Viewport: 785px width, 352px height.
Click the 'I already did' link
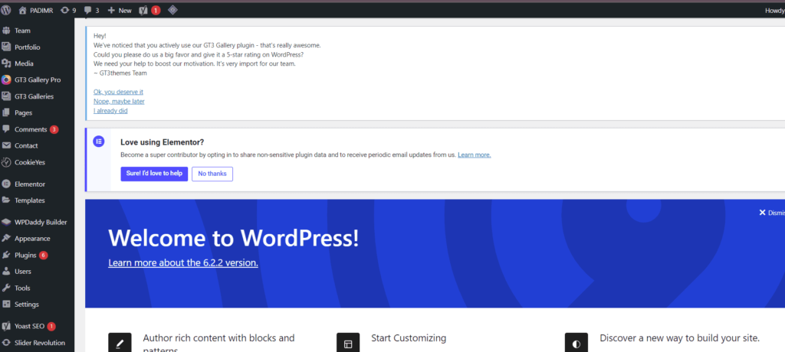[x=110, y=111]
